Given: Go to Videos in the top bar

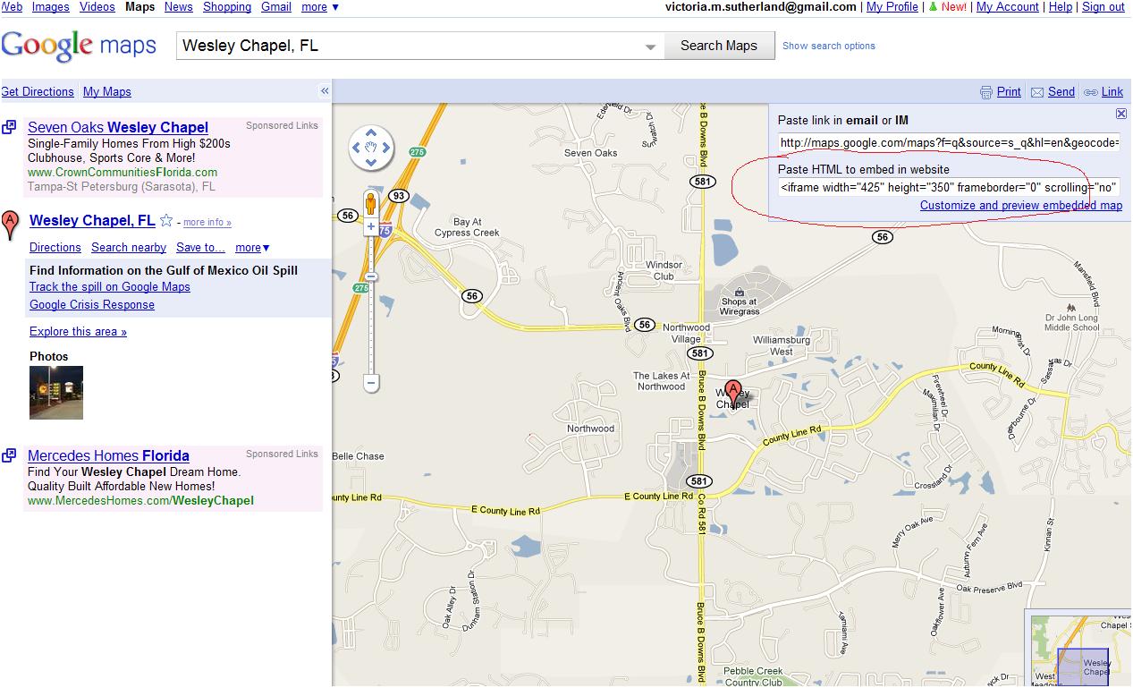Looking at the screenshot, I should coord(97,7).
